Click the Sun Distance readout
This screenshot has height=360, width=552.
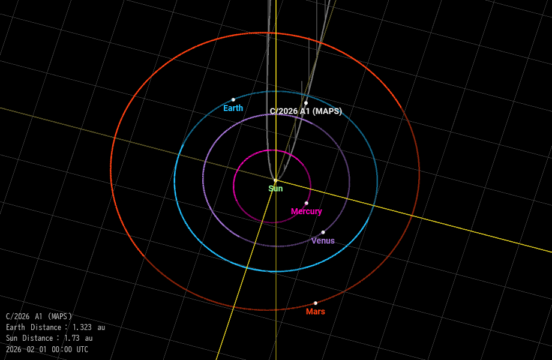point(49,338)
